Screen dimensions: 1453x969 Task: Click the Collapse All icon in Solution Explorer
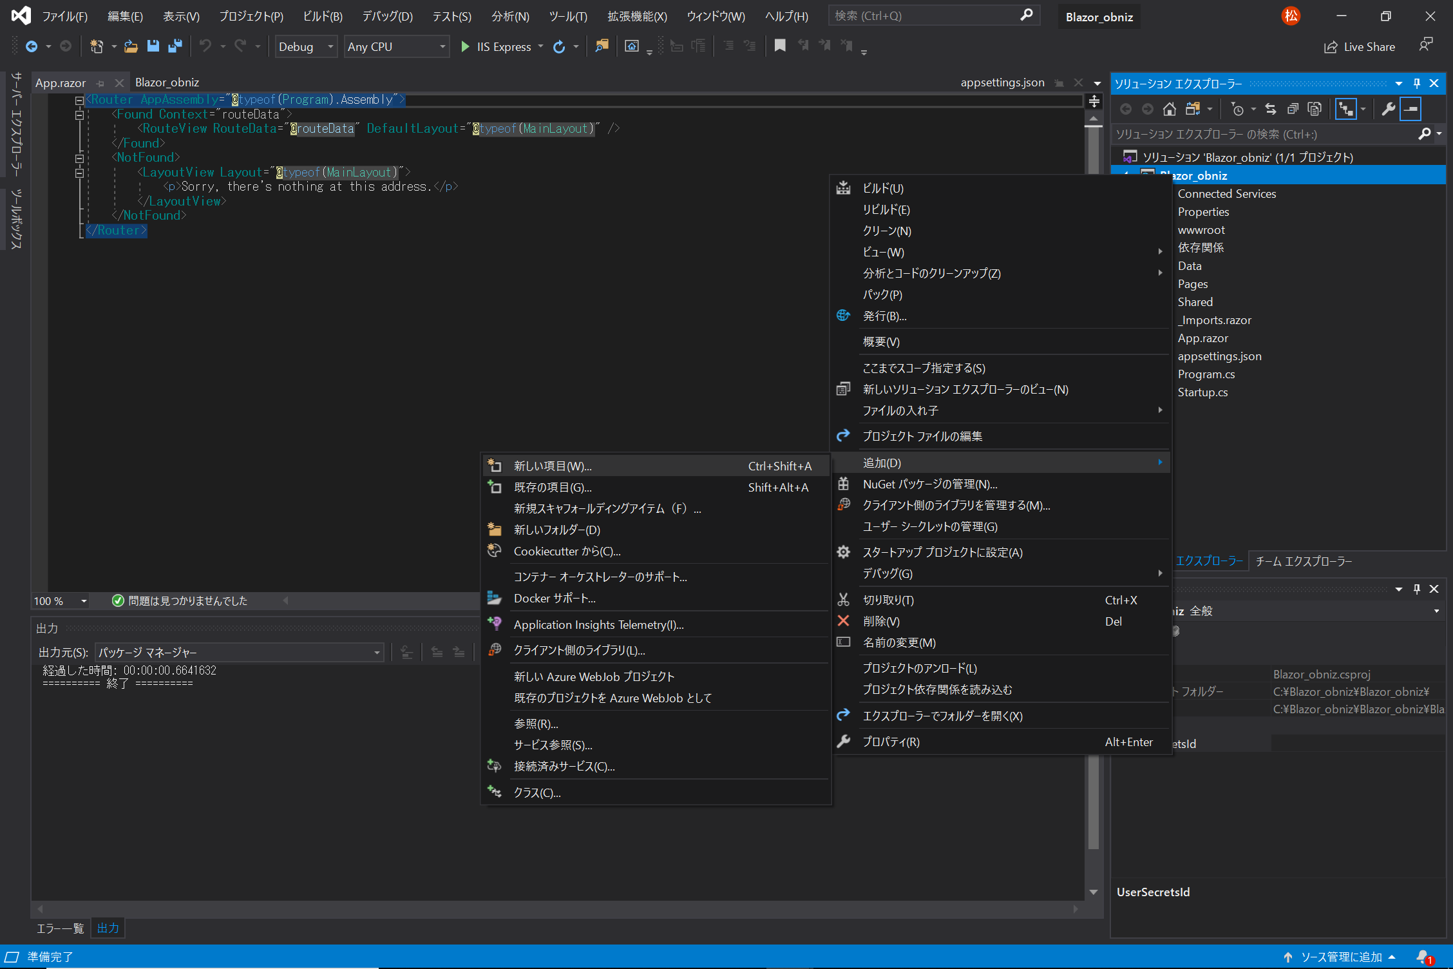1293,109
